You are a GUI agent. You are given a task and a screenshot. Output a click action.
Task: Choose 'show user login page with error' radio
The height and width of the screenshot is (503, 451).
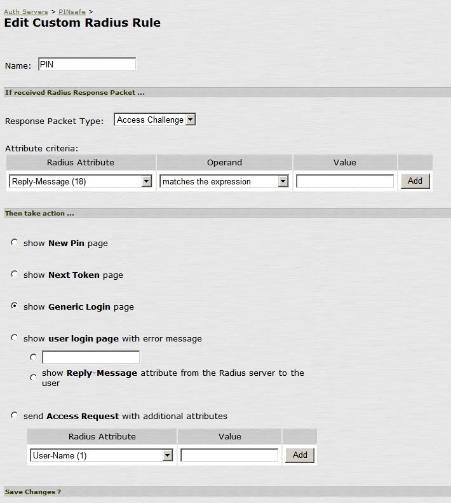tap(14, 338)
